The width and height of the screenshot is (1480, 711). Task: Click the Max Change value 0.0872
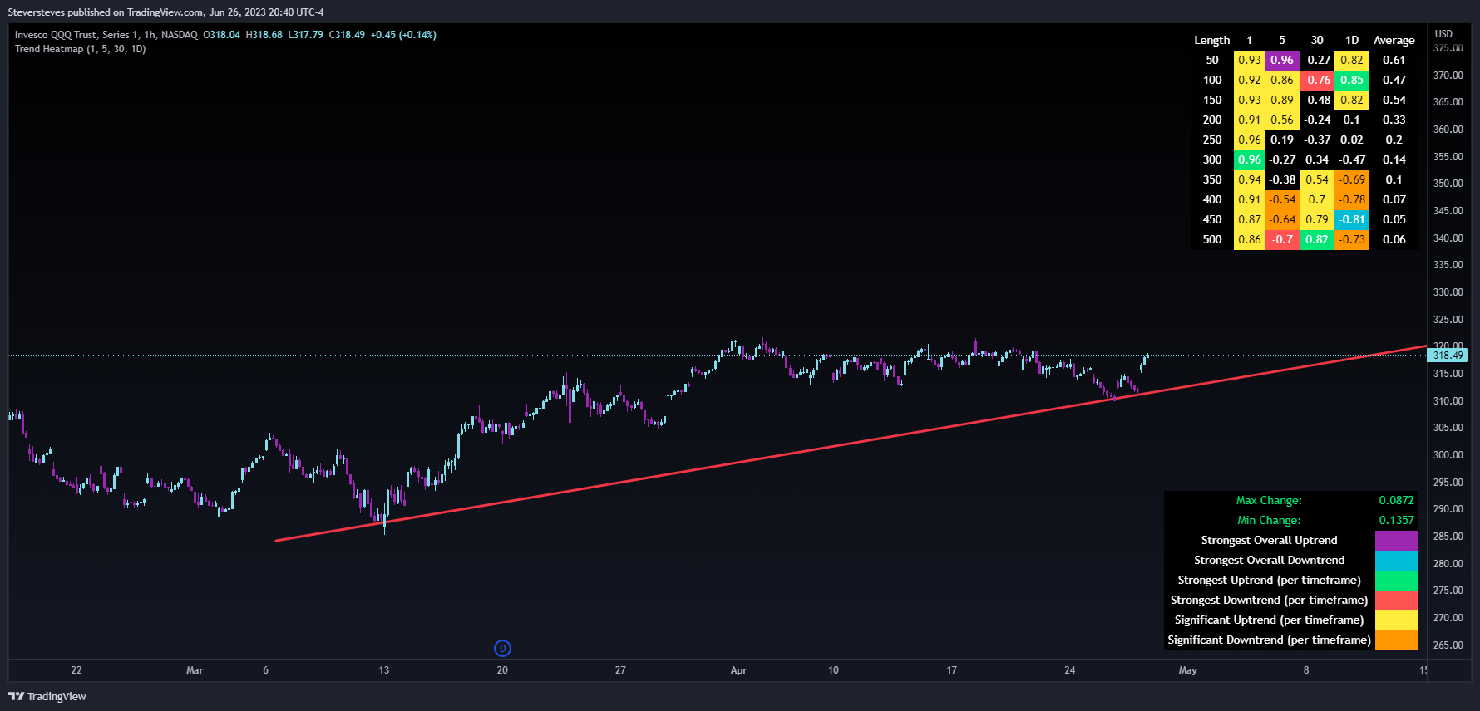(x=1396, y=500)
